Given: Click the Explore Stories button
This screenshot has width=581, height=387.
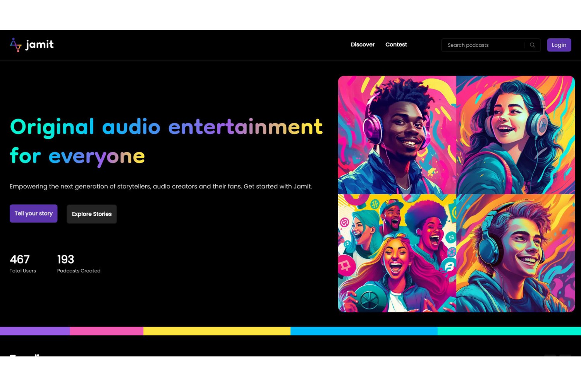Looking at the screenshot, I should [92, 214].
